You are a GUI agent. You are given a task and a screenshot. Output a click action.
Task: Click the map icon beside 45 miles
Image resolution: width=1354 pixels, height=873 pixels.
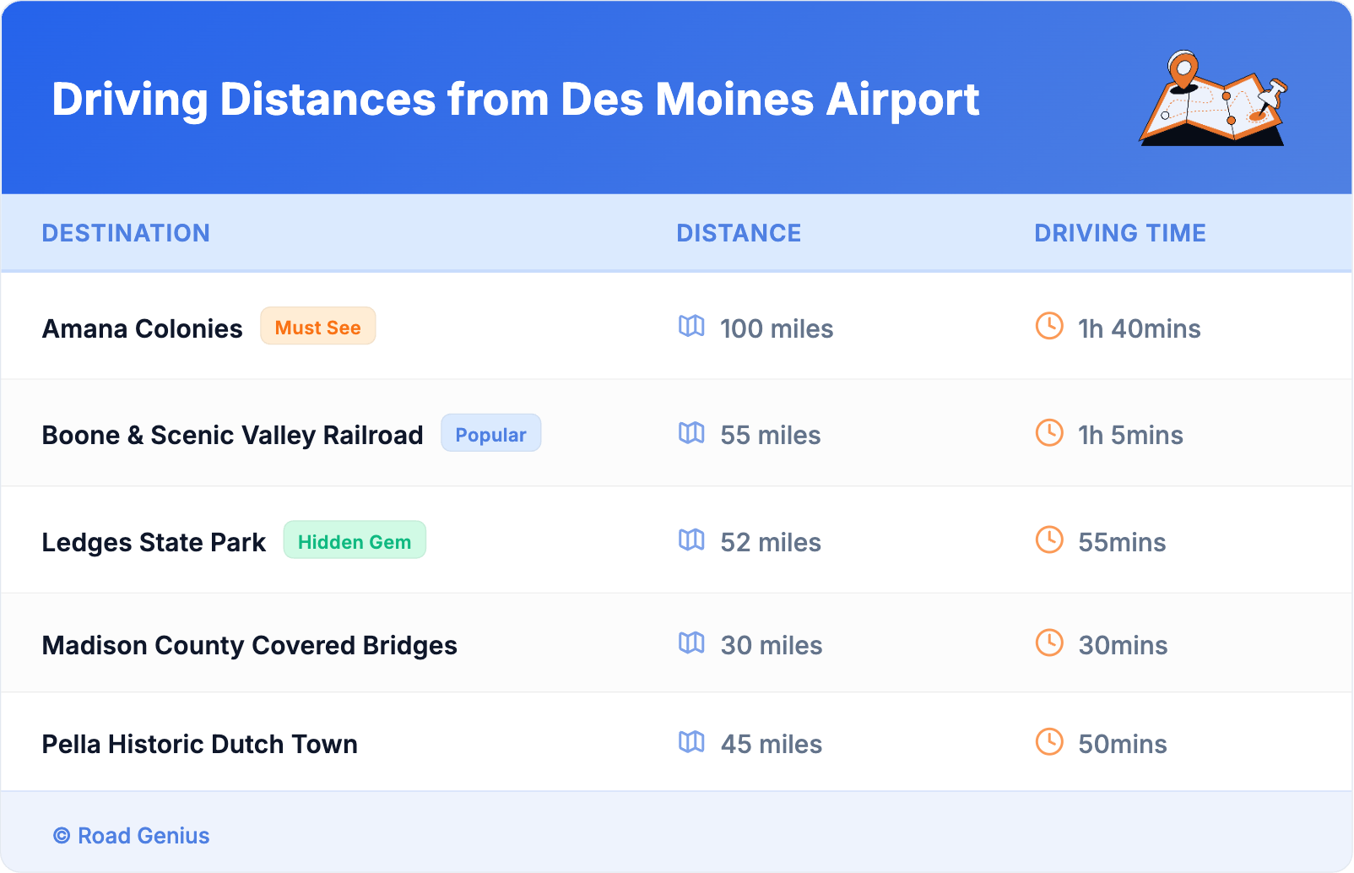(691, 742)
